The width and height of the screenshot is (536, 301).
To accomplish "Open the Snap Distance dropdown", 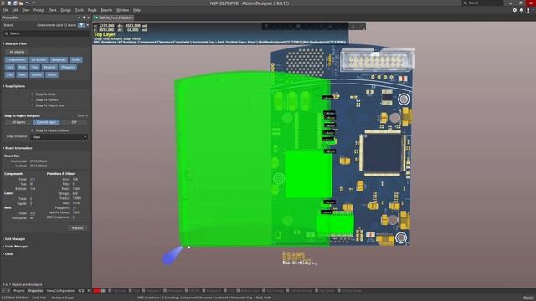I will coord(59,137).
